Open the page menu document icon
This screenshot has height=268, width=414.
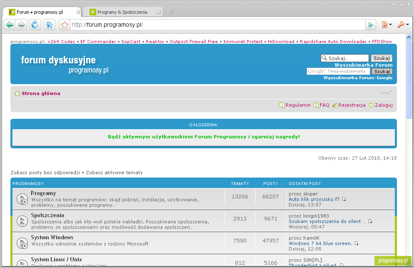point(387,25)
